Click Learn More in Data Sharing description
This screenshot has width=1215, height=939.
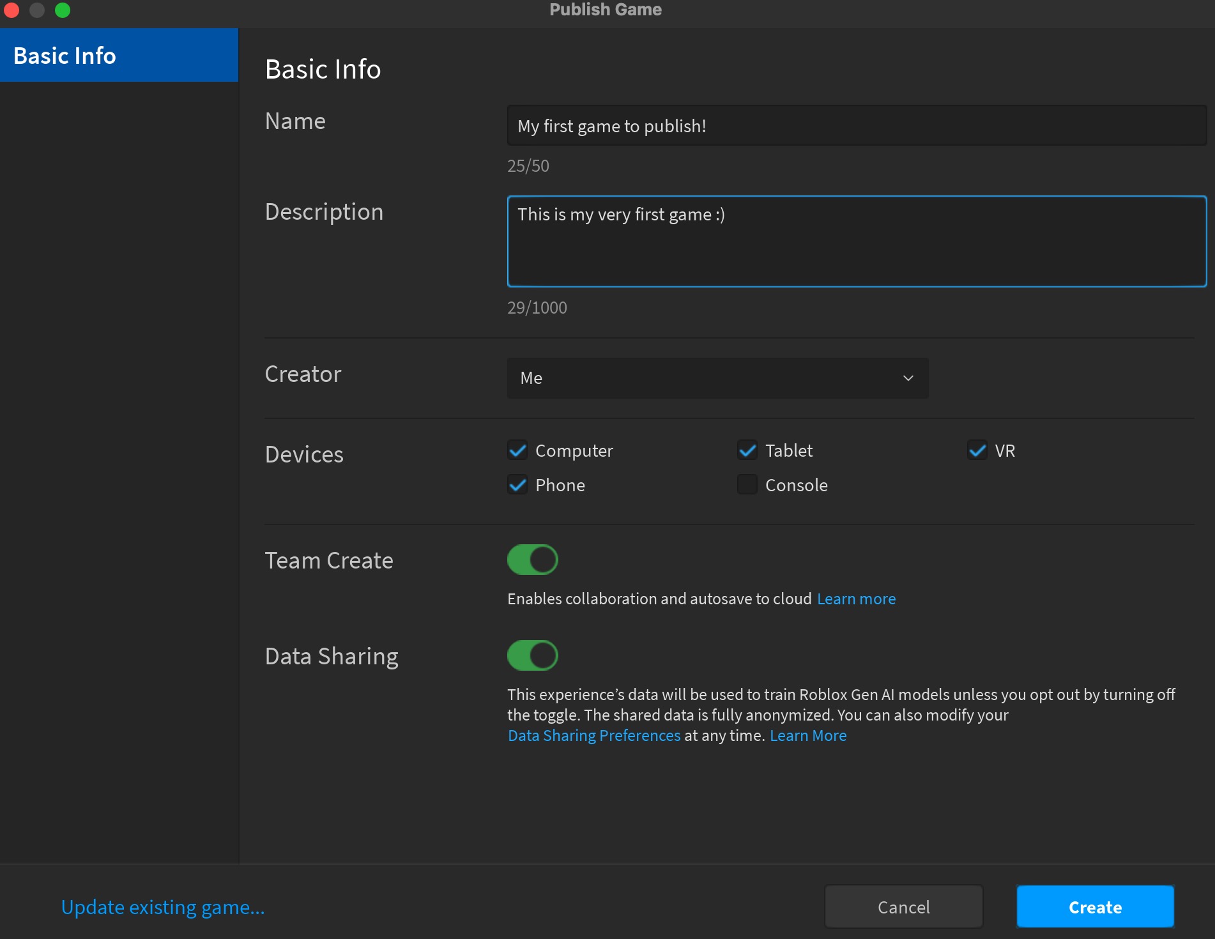[808, 735]
